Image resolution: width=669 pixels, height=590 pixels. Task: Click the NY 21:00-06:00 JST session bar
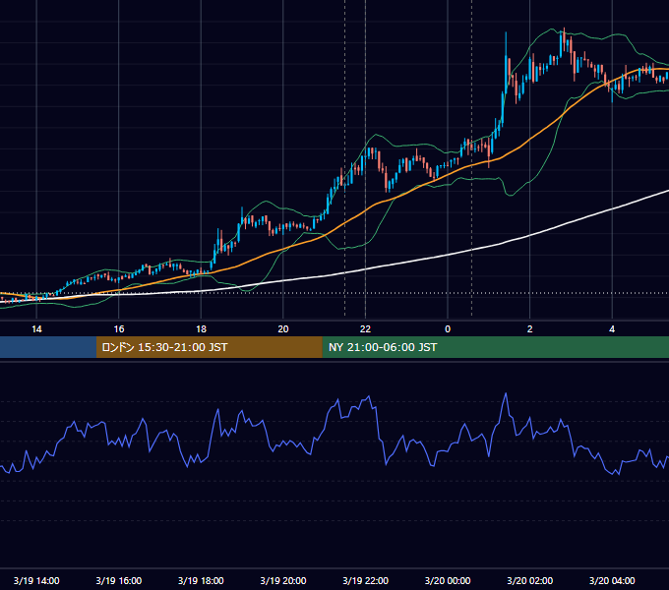tap(495, 347)
